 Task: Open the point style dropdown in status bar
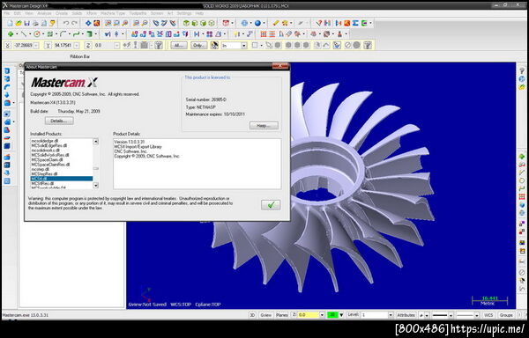(x=427, y=315)
